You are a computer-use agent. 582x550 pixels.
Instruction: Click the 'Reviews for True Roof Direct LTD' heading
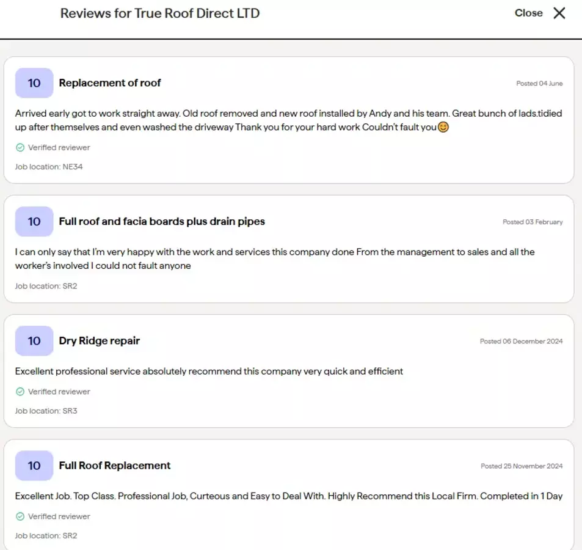pyautogui.click(x=160, y=13)
